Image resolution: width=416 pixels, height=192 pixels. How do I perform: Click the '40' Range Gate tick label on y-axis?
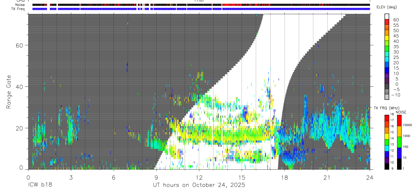(20, 86)
